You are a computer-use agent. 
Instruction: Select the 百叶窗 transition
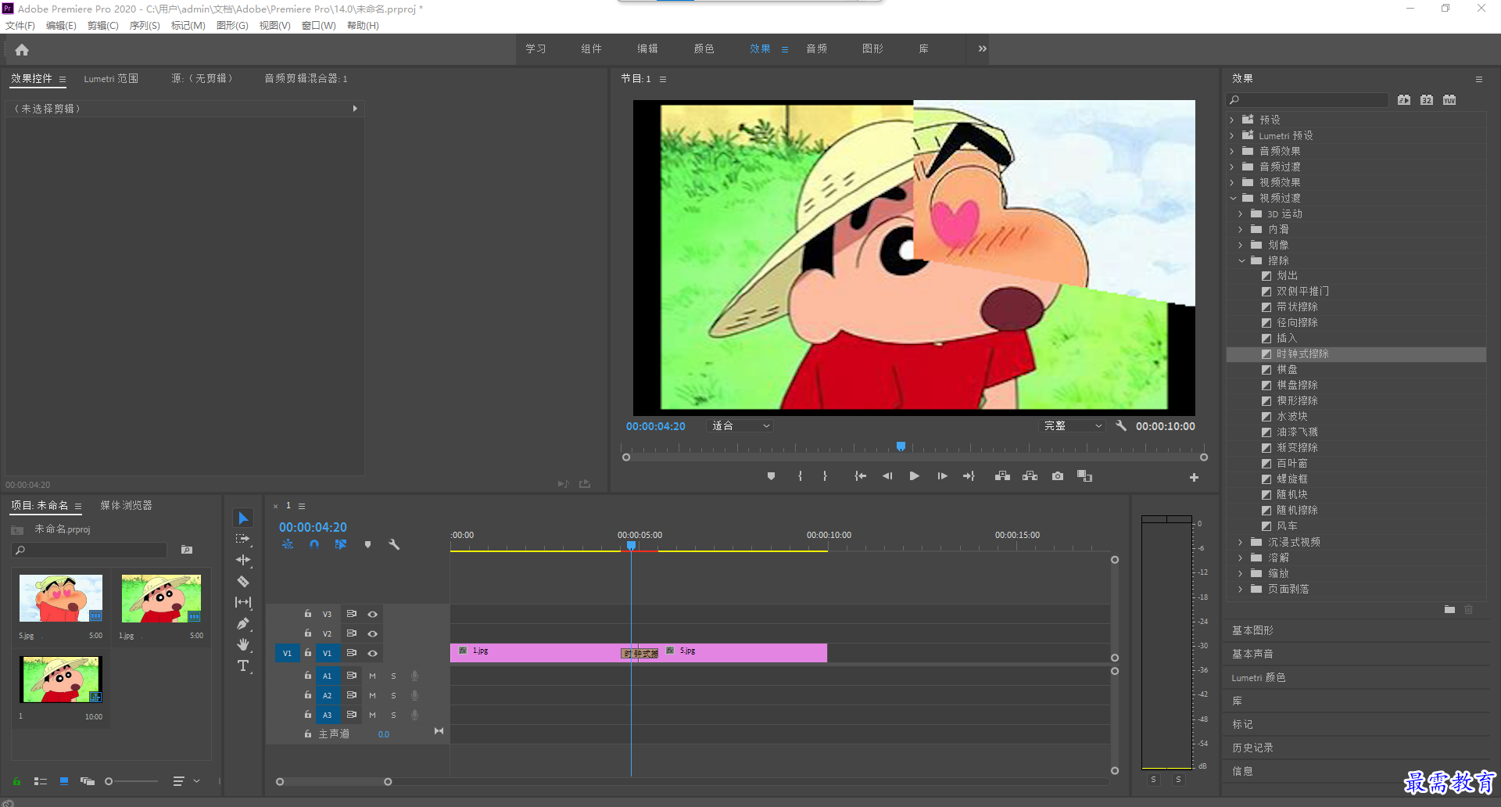[x=1292, y=464]
